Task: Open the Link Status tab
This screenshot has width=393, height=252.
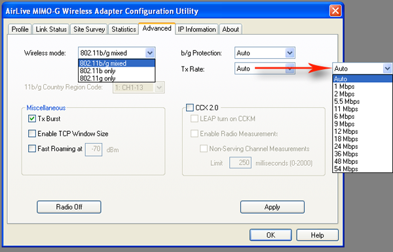Action: point(51,29)
